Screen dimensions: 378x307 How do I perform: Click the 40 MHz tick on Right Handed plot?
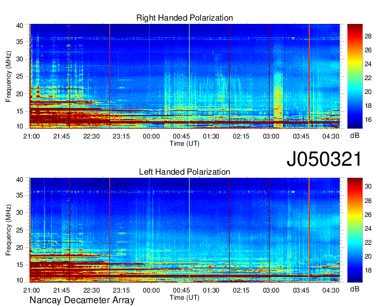coord(19,26)
